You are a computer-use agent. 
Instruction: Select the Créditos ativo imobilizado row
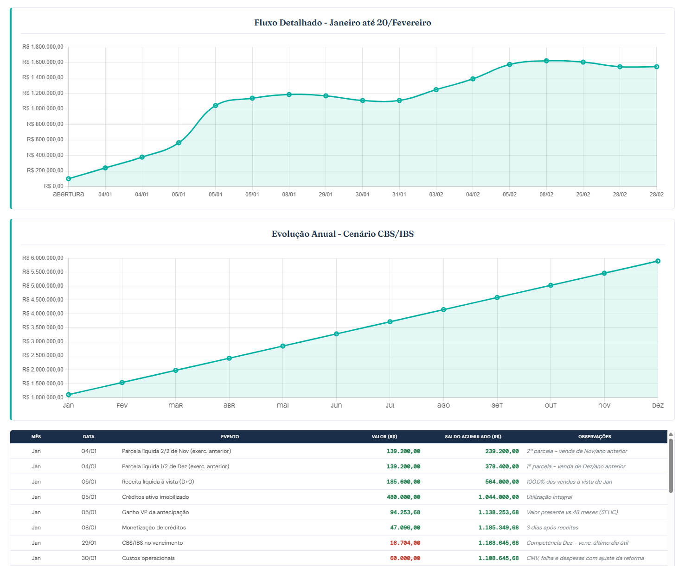[339, 497]
